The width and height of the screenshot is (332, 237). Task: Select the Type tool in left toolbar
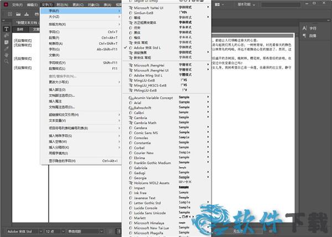click(x=6, y=29)
